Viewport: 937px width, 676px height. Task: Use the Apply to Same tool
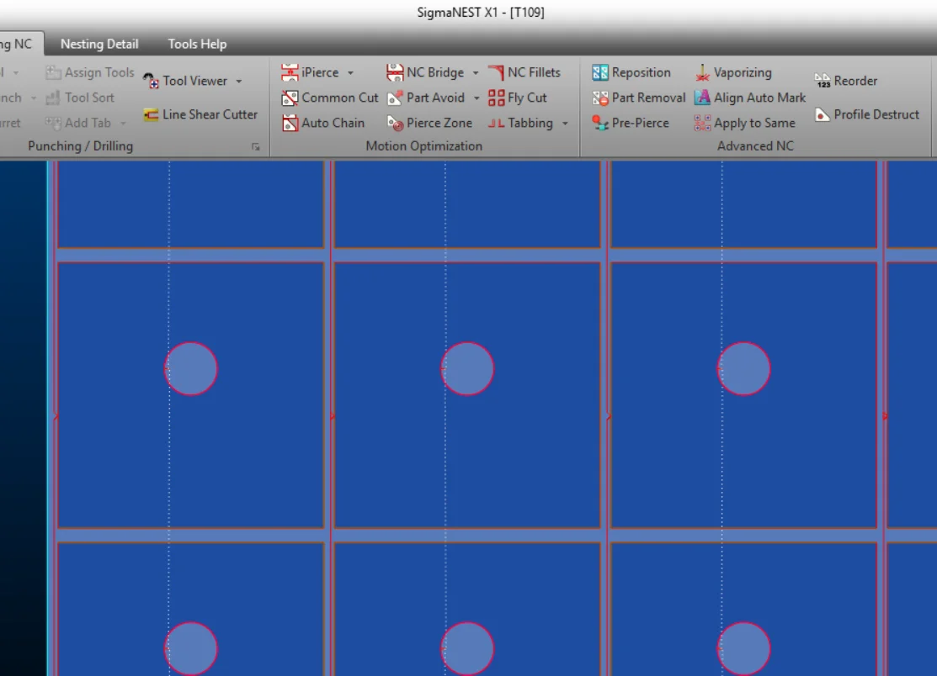pyautogui.click(x=744, y=123)
